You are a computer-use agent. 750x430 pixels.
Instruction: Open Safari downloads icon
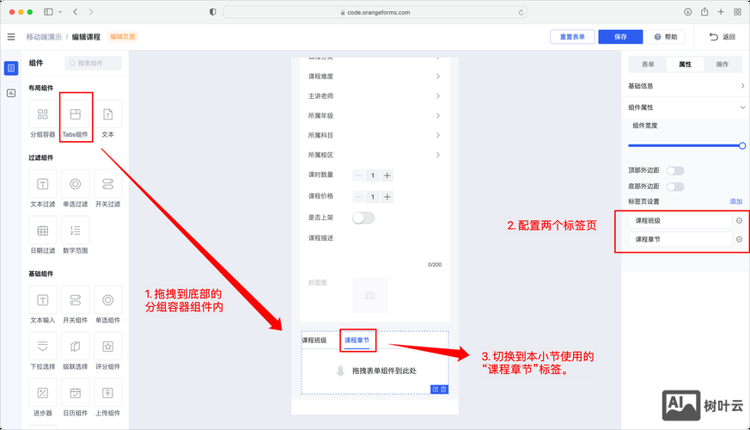pyautogui.click(x=687, y=12)
